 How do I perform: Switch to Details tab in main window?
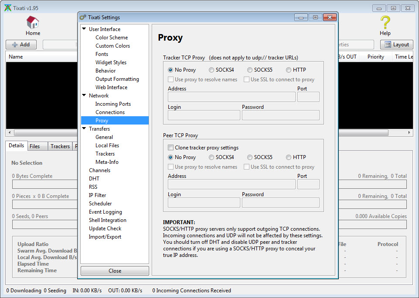pos(16,146)
